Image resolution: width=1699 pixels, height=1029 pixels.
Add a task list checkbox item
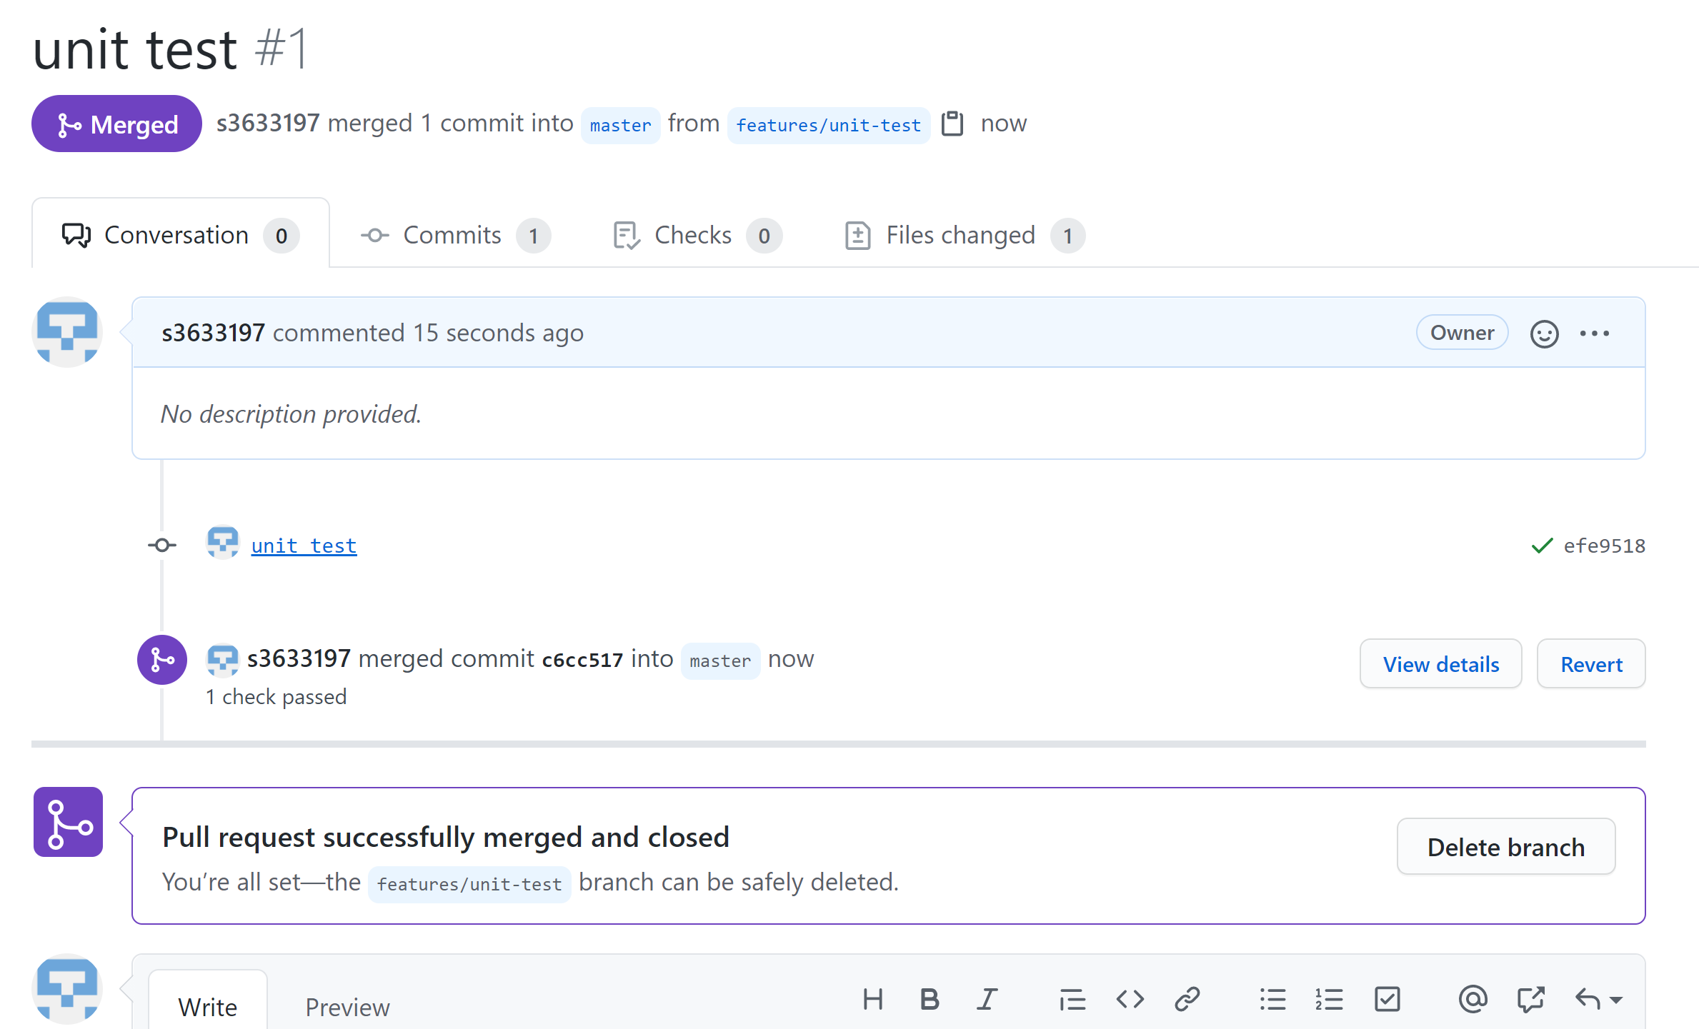1387,999
